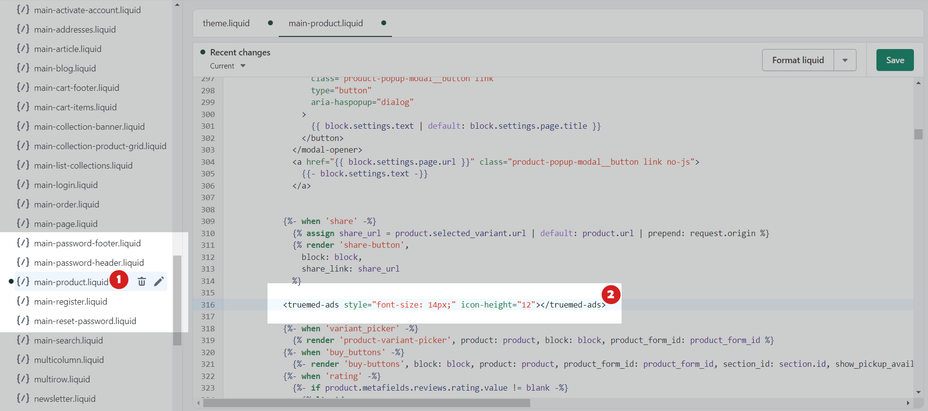
Task: Click the editor horizontal scrollbar thumb
Action: pyautogui.click(x=367, y=403)
